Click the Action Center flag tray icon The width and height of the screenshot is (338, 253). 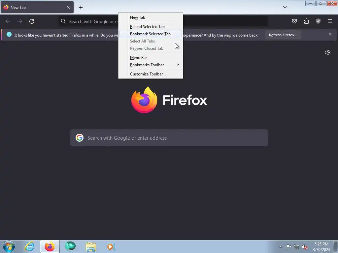pyautogui.click(x=288, y=247)
